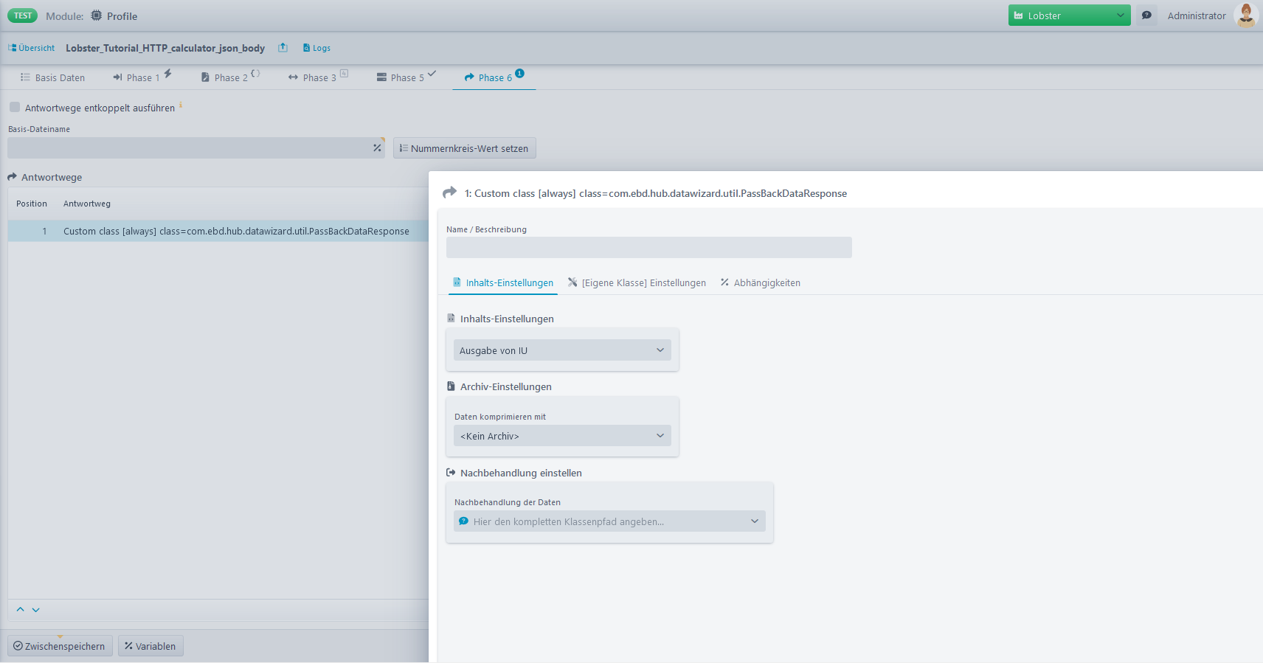Open the Lobster selector dropdown

[x=1069, y=15]
